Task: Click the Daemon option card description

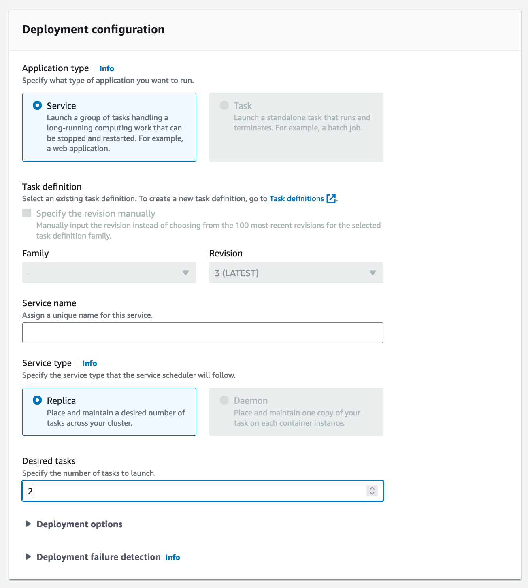Action: [297, 418]
